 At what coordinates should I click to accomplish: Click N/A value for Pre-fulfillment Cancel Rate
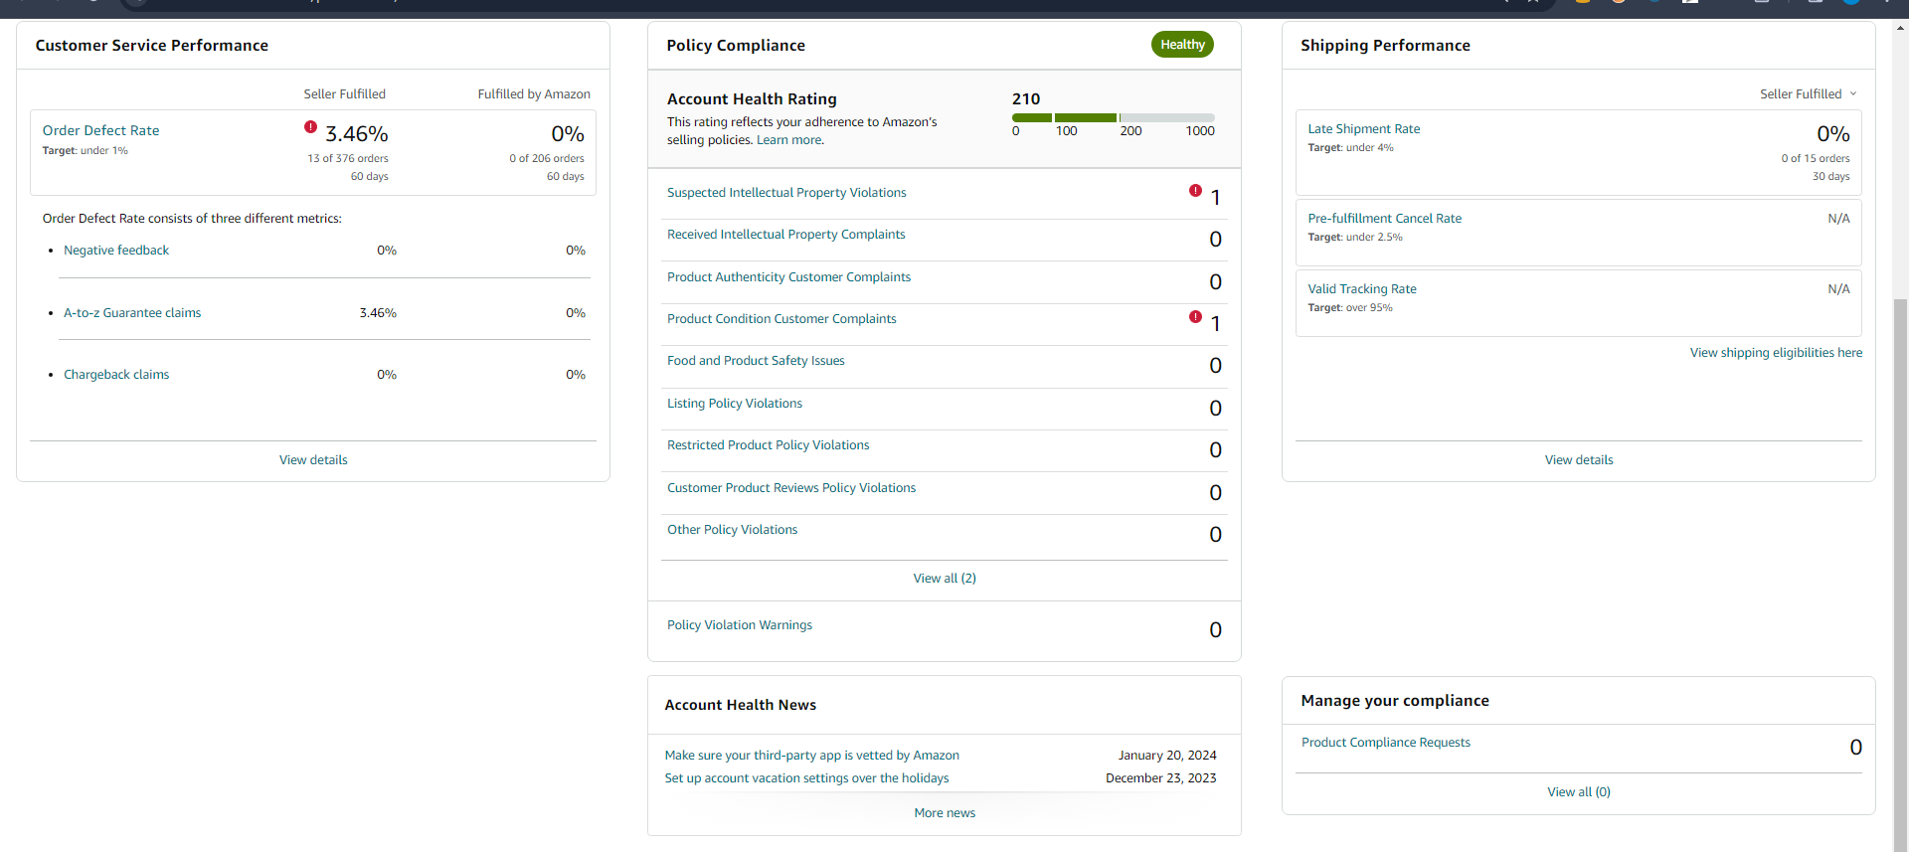coord(1838,219)
